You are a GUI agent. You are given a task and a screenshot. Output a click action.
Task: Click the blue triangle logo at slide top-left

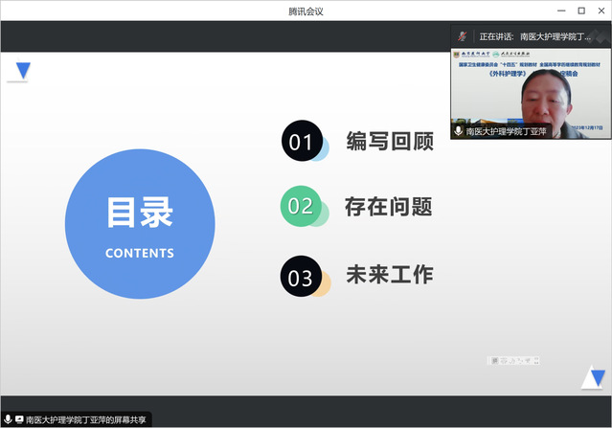[x=23, y=71]
